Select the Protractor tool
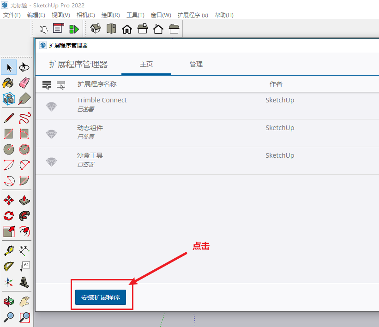The height and width of the screenshot is (327, 379). pos(8,267)
